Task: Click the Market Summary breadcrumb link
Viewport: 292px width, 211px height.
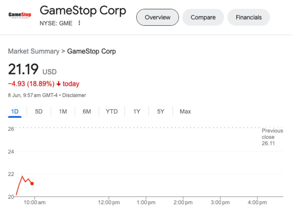Action: pyautogui.click(x=33, y=51)
